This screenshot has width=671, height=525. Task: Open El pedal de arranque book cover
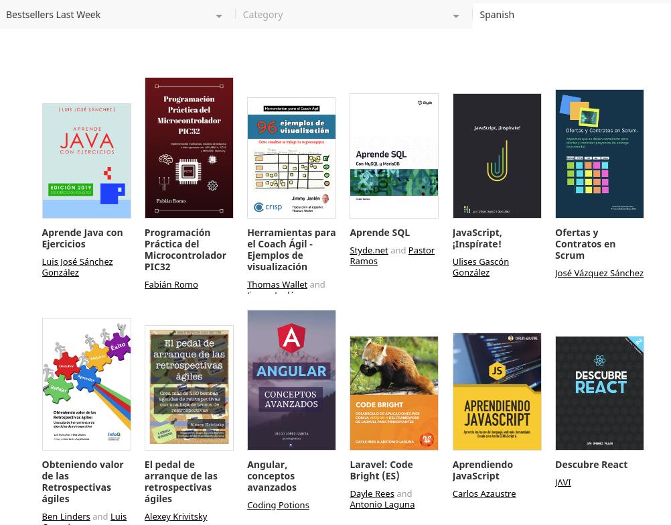(189, 388)
